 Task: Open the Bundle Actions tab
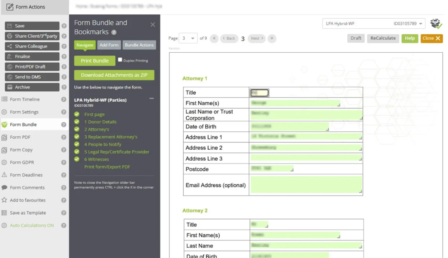(139, 45)
